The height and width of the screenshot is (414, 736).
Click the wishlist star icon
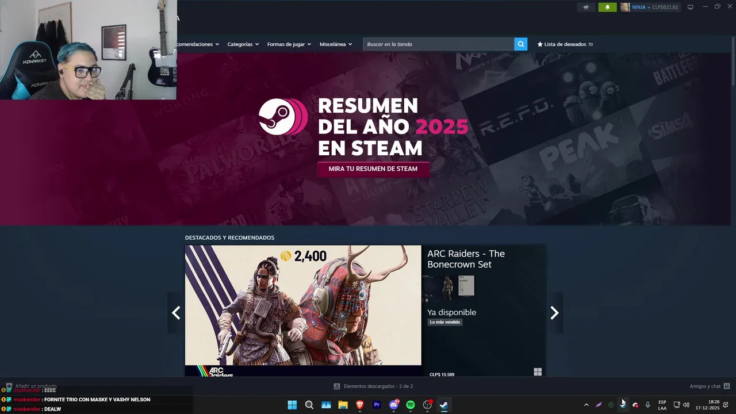point(540,44)
